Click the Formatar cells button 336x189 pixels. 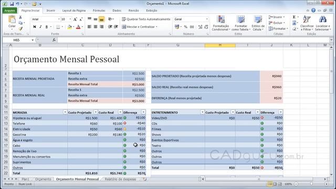(278, 28)
